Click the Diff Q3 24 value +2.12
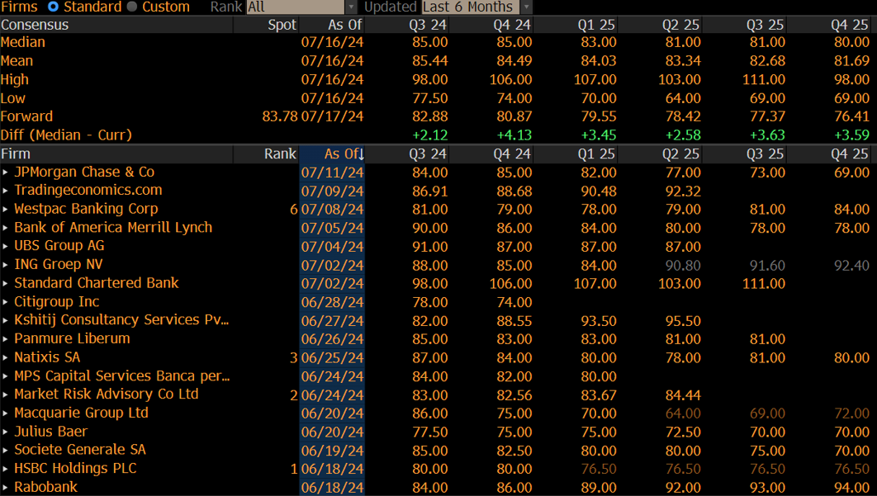This screenshot has width=877, height=496. point(429,135)
